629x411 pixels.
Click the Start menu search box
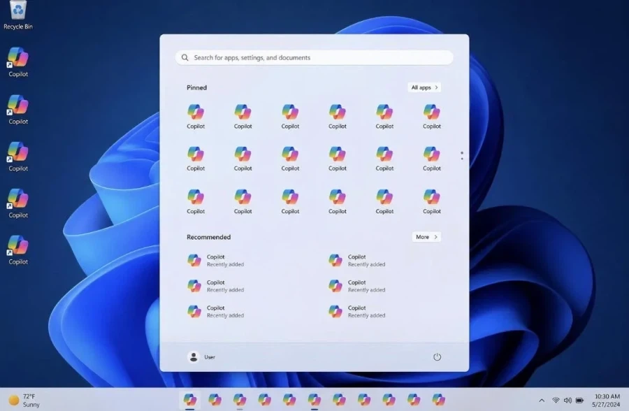click(314, 57)
